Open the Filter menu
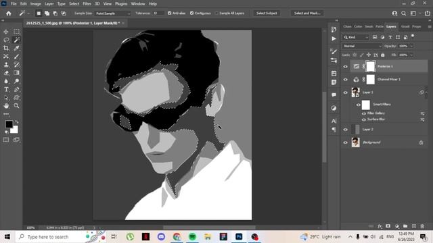 click(87, 4)
